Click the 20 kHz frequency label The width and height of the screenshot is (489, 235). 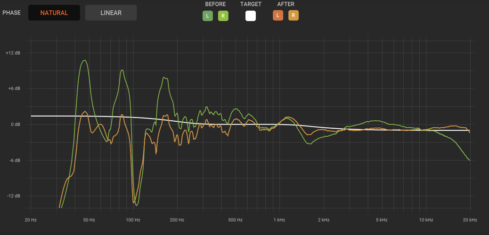click(470, 220)
